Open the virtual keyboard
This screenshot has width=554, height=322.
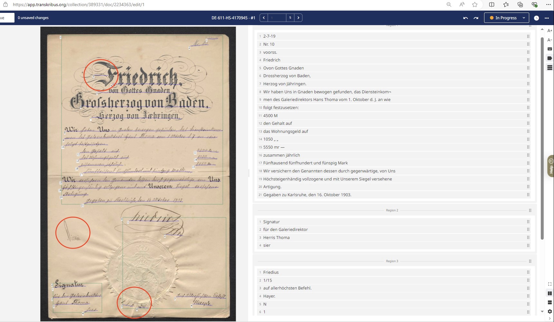550,49
